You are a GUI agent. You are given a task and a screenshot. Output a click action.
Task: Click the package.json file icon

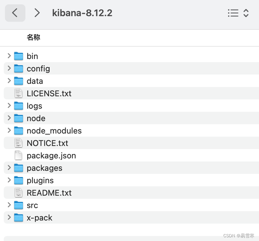19,155
